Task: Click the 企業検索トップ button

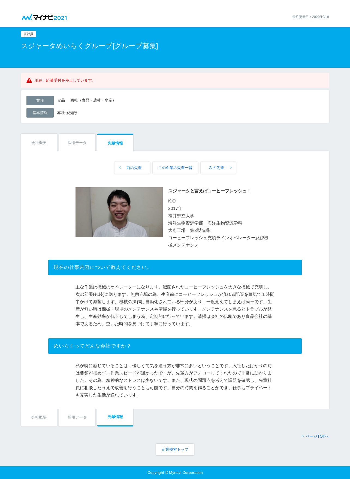Action: coord(175,449)
